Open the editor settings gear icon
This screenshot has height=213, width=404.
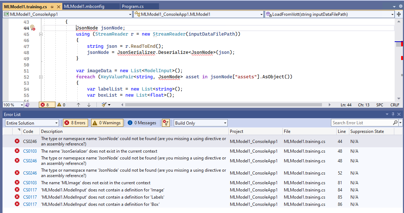(x=400, y=6)
